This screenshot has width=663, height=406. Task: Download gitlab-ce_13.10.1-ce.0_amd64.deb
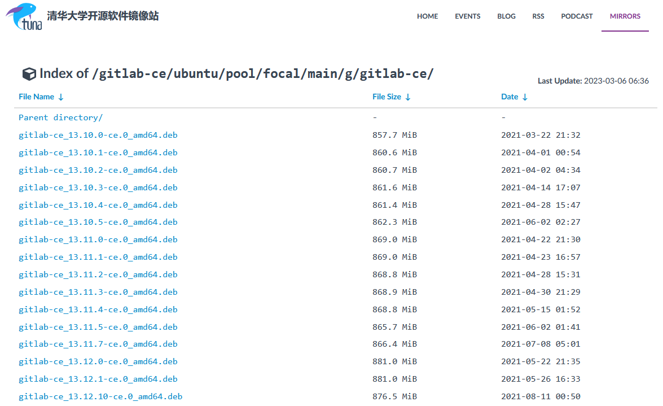coord(98,152)
